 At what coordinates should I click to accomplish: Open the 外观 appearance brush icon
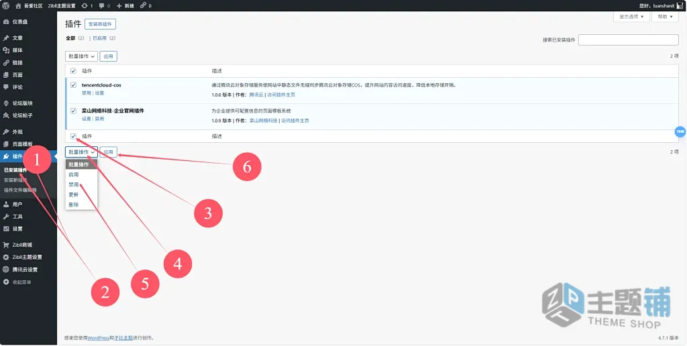click(6, 132)
